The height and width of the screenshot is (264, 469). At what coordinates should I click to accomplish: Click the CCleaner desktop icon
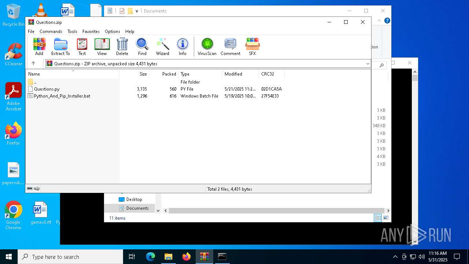pyautogui.click(x=14, y=54)
